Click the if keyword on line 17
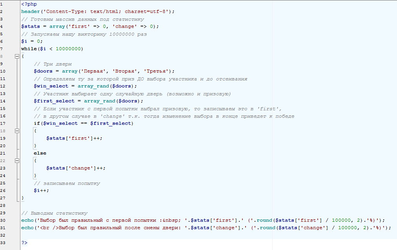The image size is (397, 250). (x=37, y=123)
